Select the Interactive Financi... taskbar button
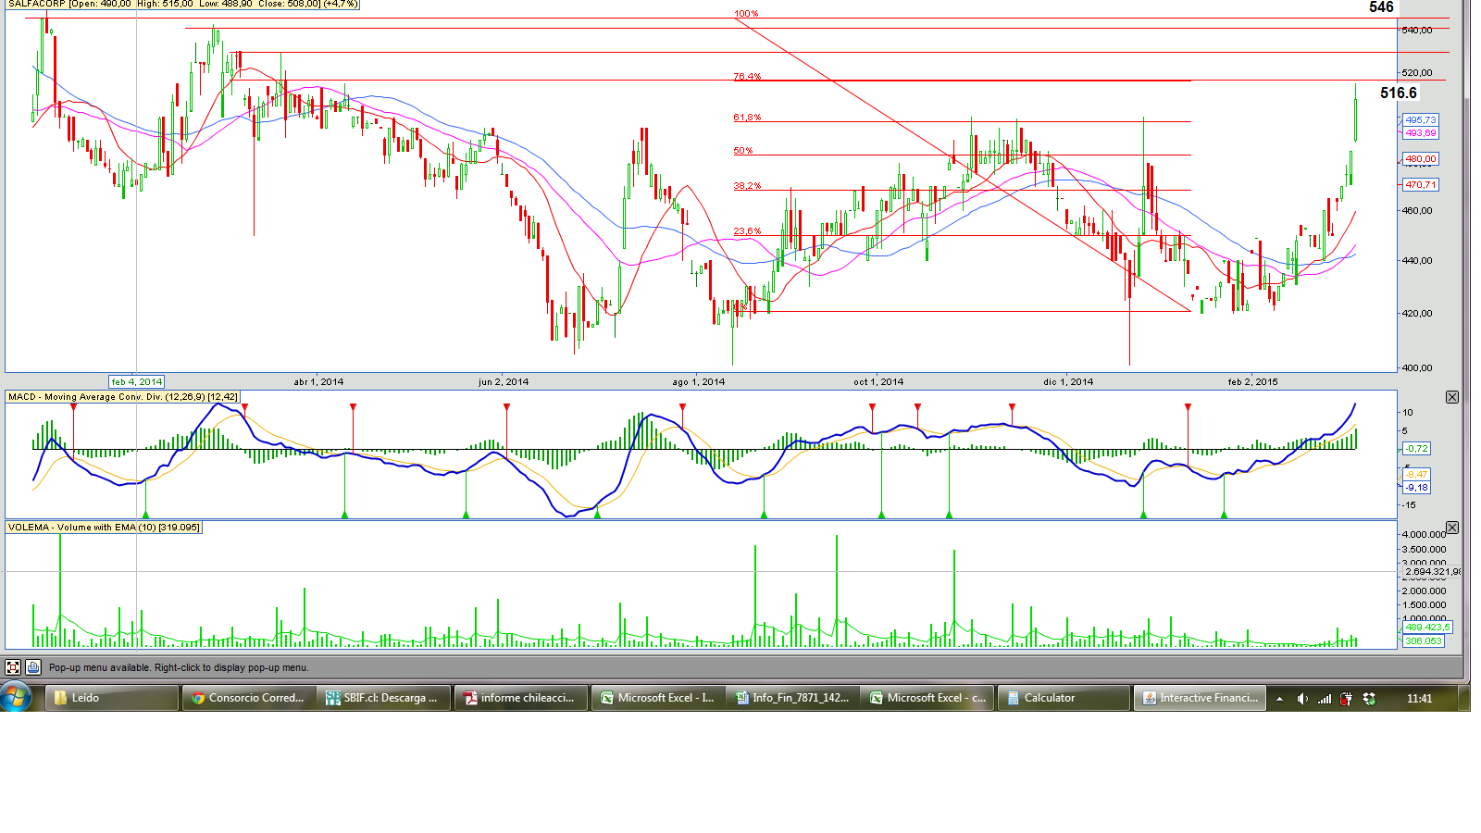This screenshot has width=1481, height=833. 1201,698
